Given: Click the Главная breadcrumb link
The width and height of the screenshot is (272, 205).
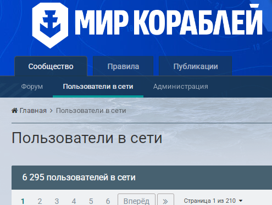Looking at the screenshot, I should click(x=33, y=111).
